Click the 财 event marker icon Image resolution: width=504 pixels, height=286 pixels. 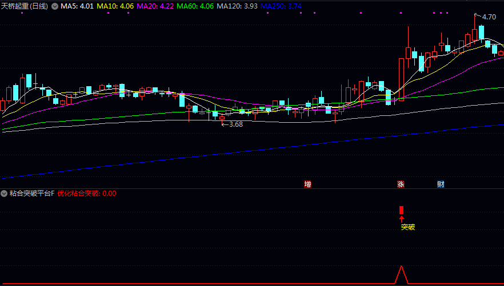[441, 184]
